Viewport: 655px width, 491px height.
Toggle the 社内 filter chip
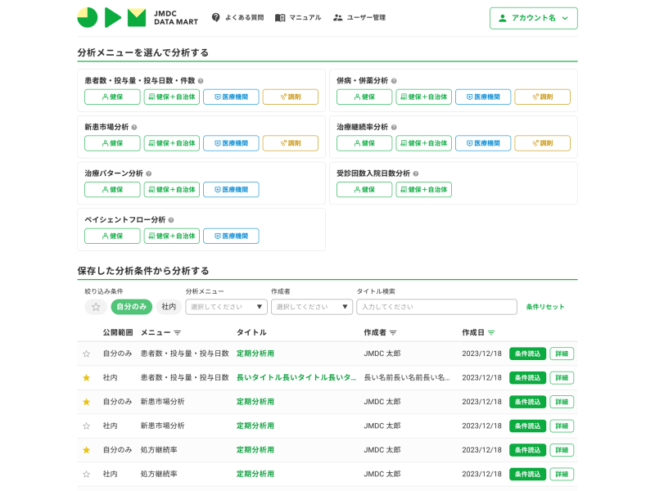169,307
